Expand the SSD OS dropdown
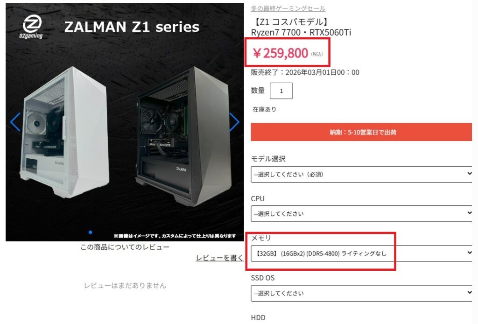This screenshot has width=478, height=324. (x=362, y=293)
